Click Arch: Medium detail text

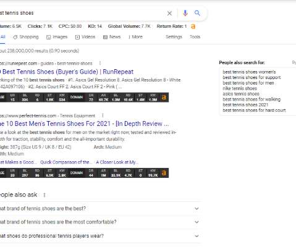(x=108, y=147)
